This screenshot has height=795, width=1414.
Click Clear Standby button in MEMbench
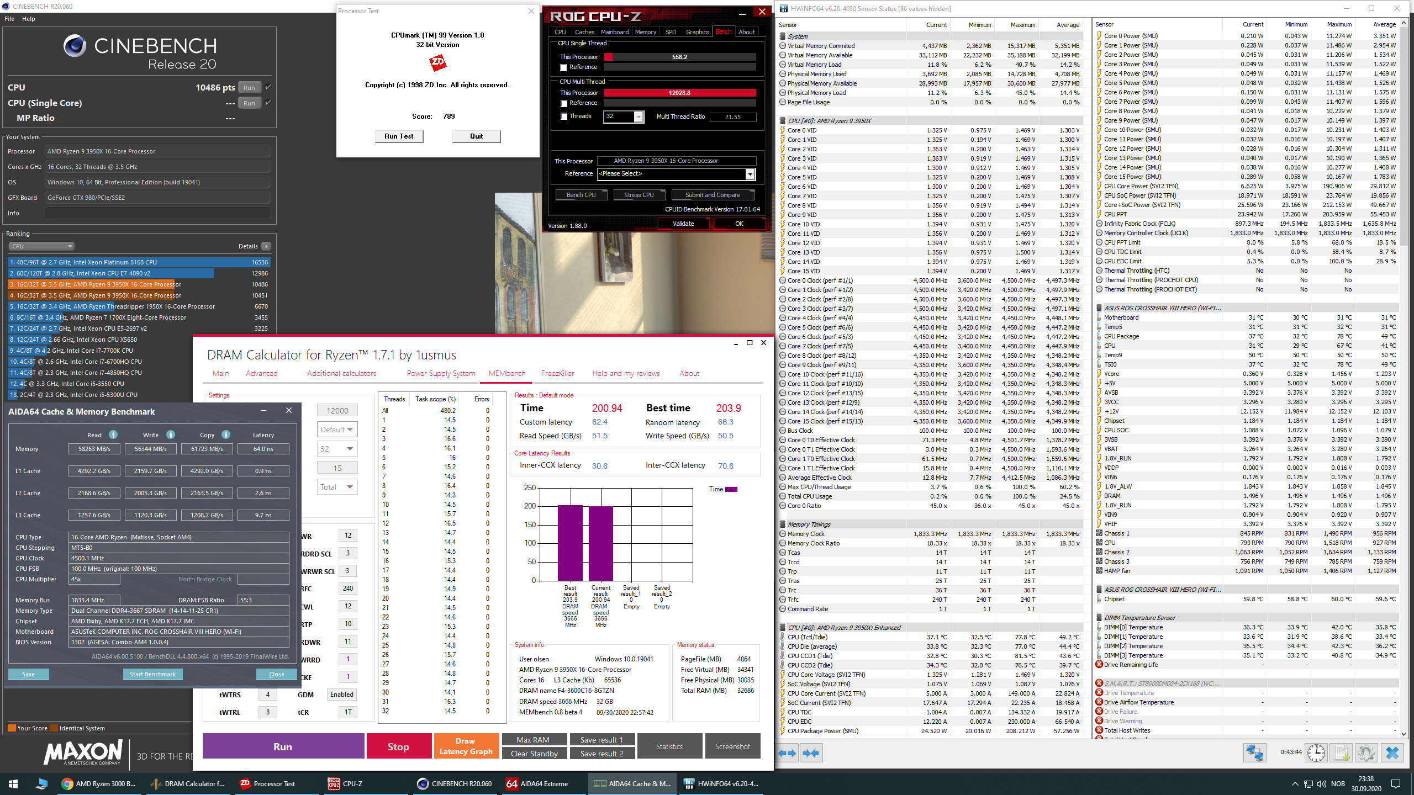pyautogui.click(x=534, y=754)
